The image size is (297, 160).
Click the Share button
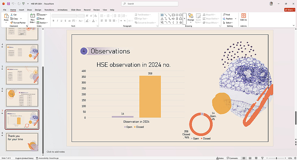point(289,10)
